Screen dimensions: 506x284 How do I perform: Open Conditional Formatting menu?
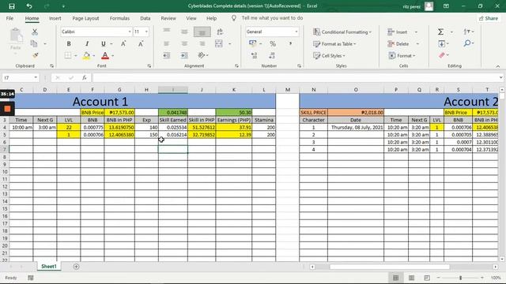pos(342,32)
